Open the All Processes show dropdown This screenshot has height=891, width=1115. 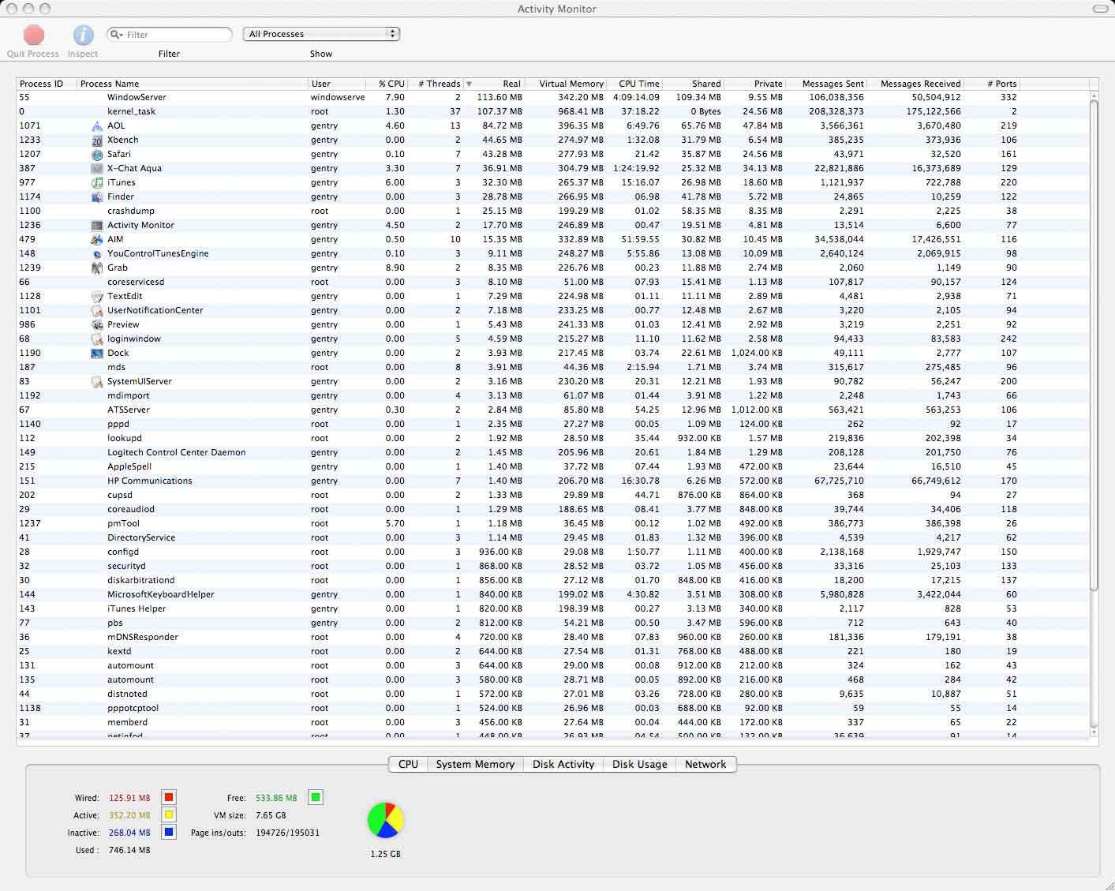tap(322, 34)
